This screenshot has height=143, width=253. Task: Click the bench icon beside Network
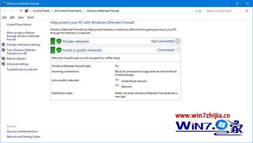point(117,86)
